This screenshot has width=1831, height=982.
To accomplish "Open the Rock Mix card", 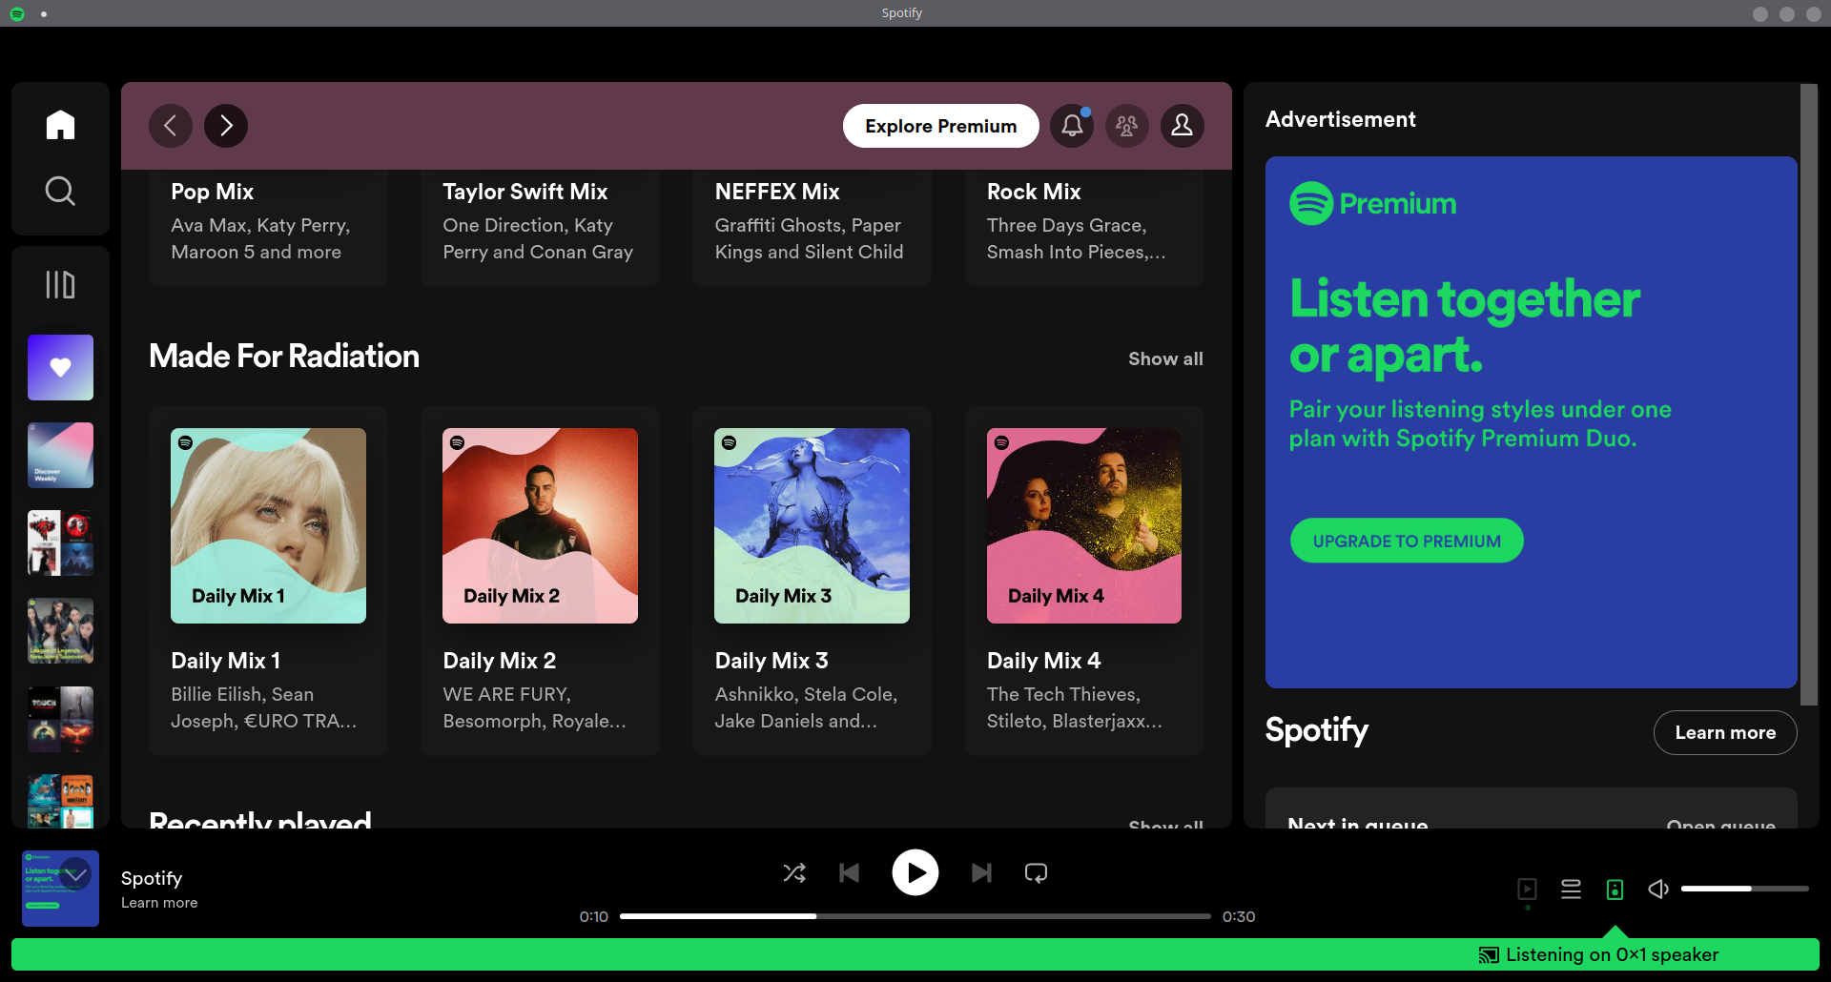I will pos(1084,227).
